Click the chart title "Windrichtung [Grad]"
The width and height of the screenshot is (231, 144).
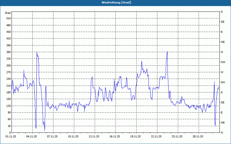pos(116,3)
